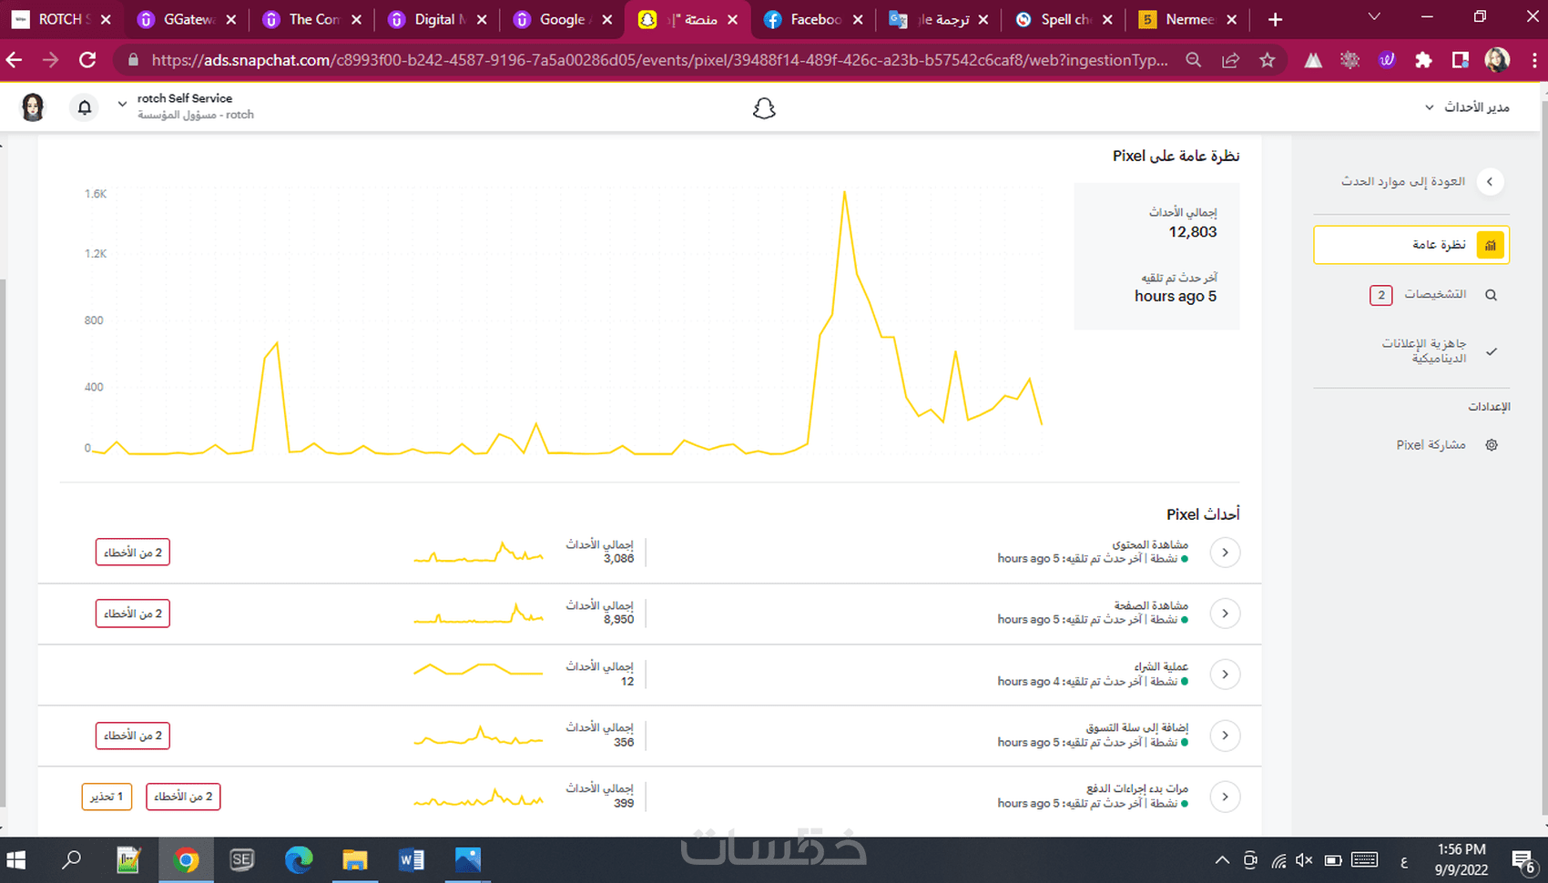Open Windows taskbar search
The height and width of the screenshot is (883, 1548).
[71, 860]
